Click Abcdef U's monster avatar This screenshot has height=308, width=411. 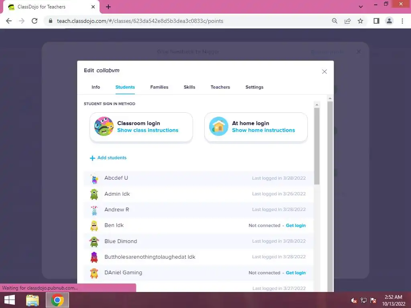pos(94,178)
